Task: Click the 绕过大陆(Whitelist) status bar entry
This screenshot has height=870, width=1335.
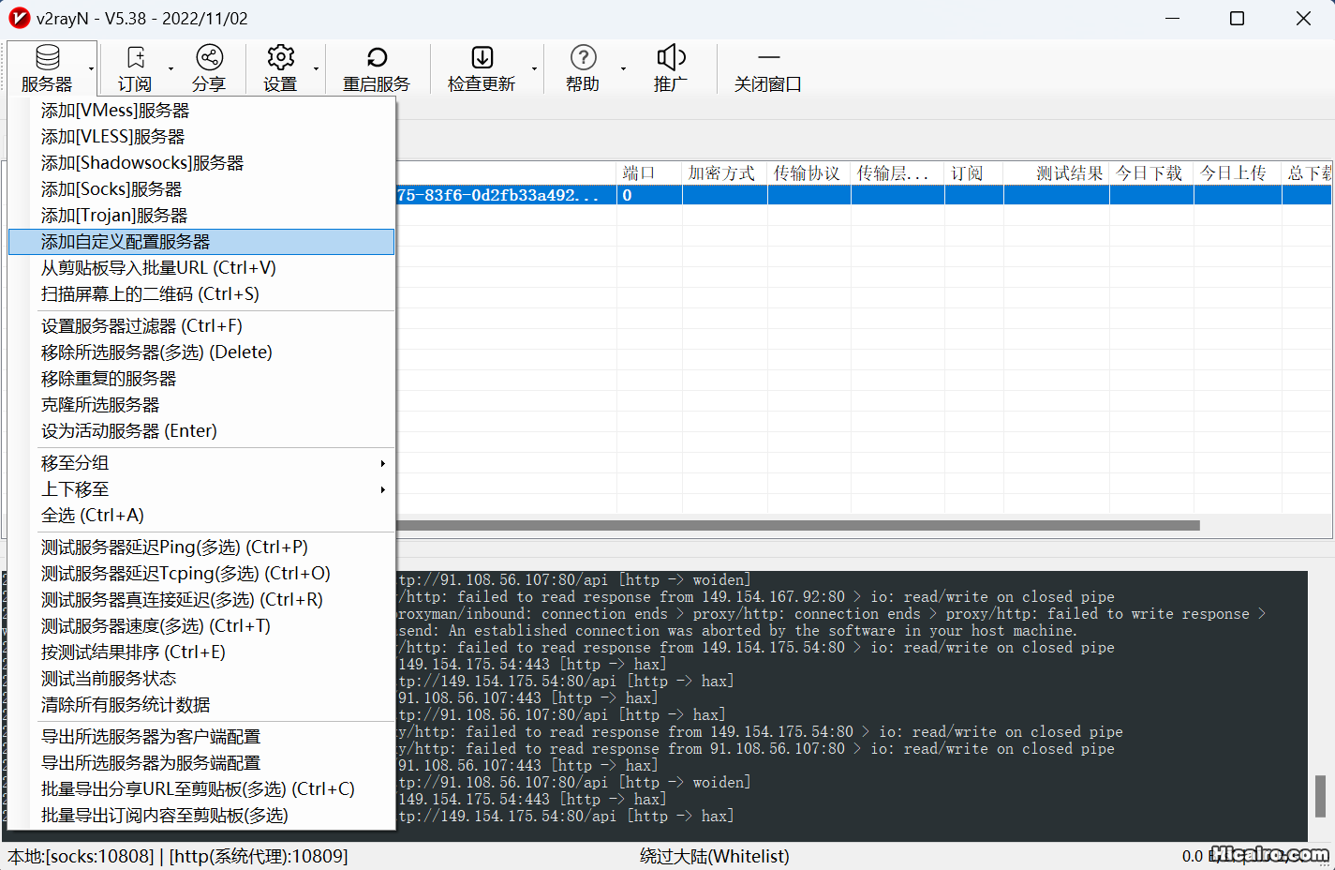Action: coord(715,856)
